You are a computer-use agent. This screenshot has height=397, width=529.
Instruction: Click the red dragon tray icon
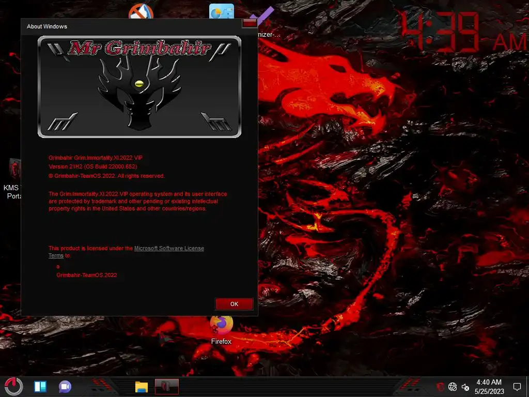[440, 387]
